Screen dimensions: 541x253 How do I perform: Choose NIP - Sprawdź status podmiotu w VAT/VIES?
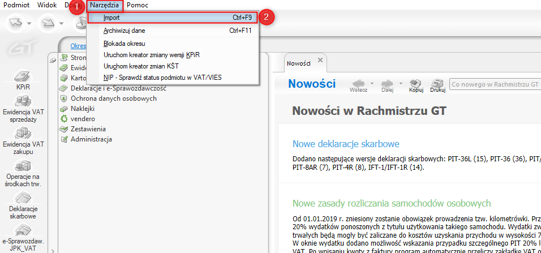pyautogui.click(x=173, y=78)
